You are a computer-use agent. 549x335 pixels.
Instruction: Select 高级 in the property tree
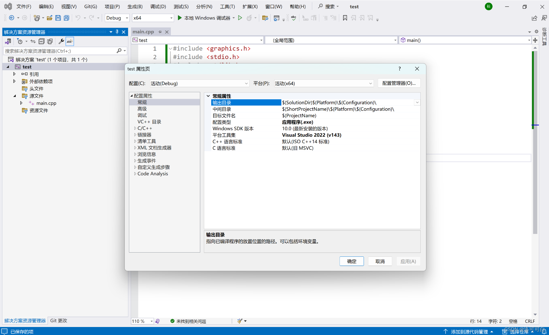pos(142,109)
